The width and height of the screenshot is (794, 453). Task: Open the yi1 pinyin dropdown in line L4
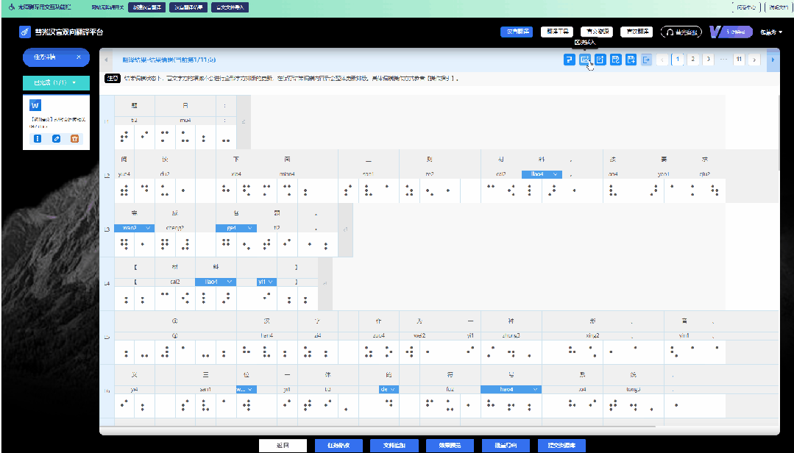(x=266, y=282)
